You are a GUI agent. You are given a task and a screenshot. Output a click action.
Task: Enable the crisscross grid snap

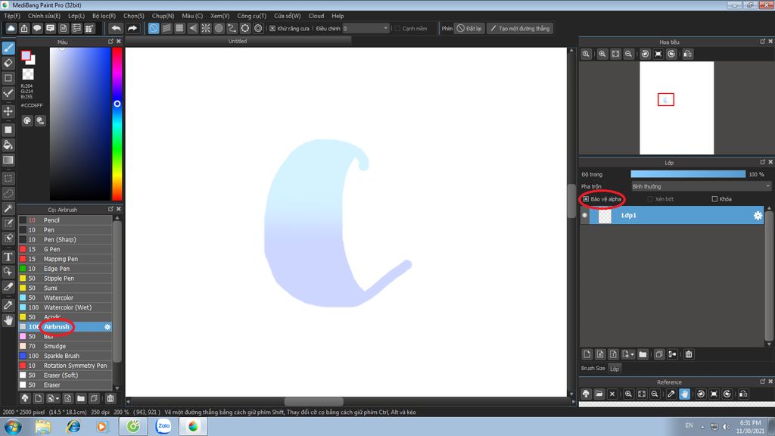point(179,28)
